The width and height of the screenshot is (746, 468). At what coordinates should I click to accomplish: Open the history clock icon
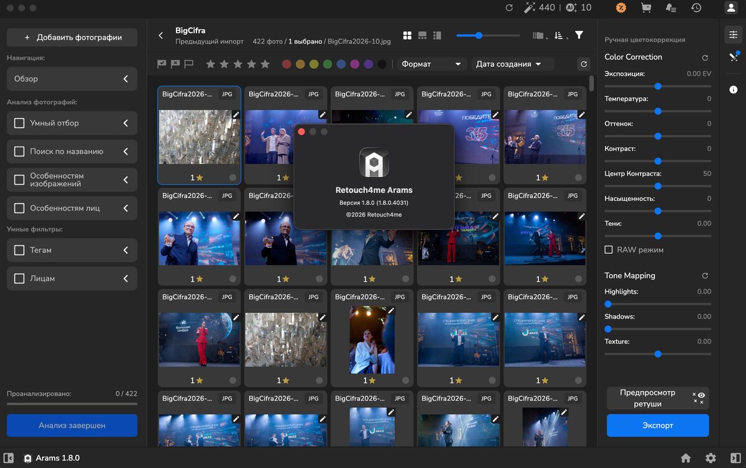[x=696, y=8]
